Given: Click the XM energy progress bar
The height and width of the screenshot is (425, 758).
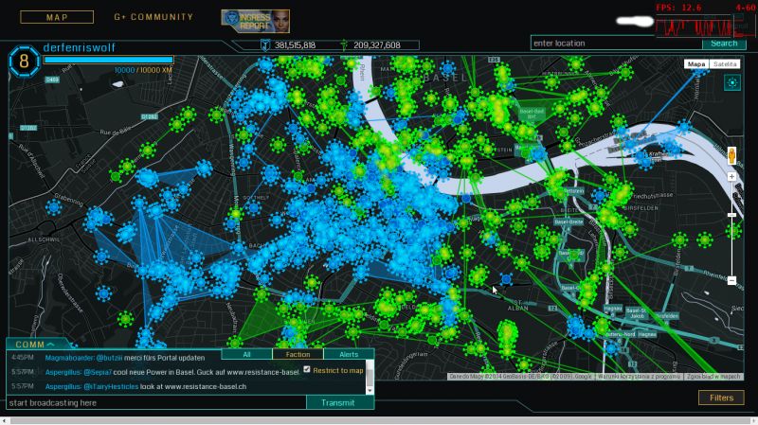Looking at the screenshot, I should coord(108,60).
